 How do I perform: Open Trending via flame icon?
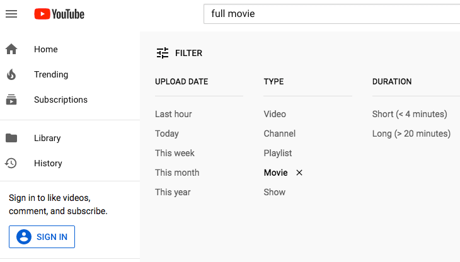tap(11, 74)
